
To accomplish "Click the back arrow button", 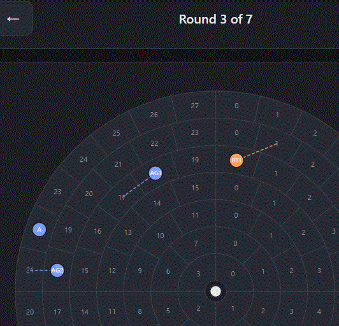I will 13,19.
